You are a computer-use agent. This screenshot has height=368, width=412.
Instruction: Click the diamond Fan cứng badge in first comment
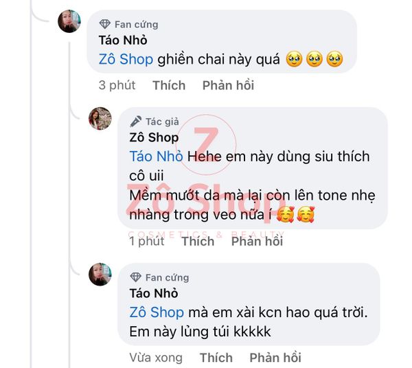pos(105,25)
